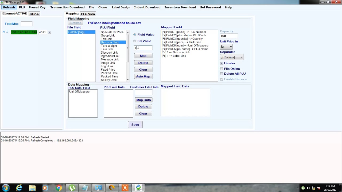
Task: Click PLU Field list scroll down arrow
Action: (128, 80)
